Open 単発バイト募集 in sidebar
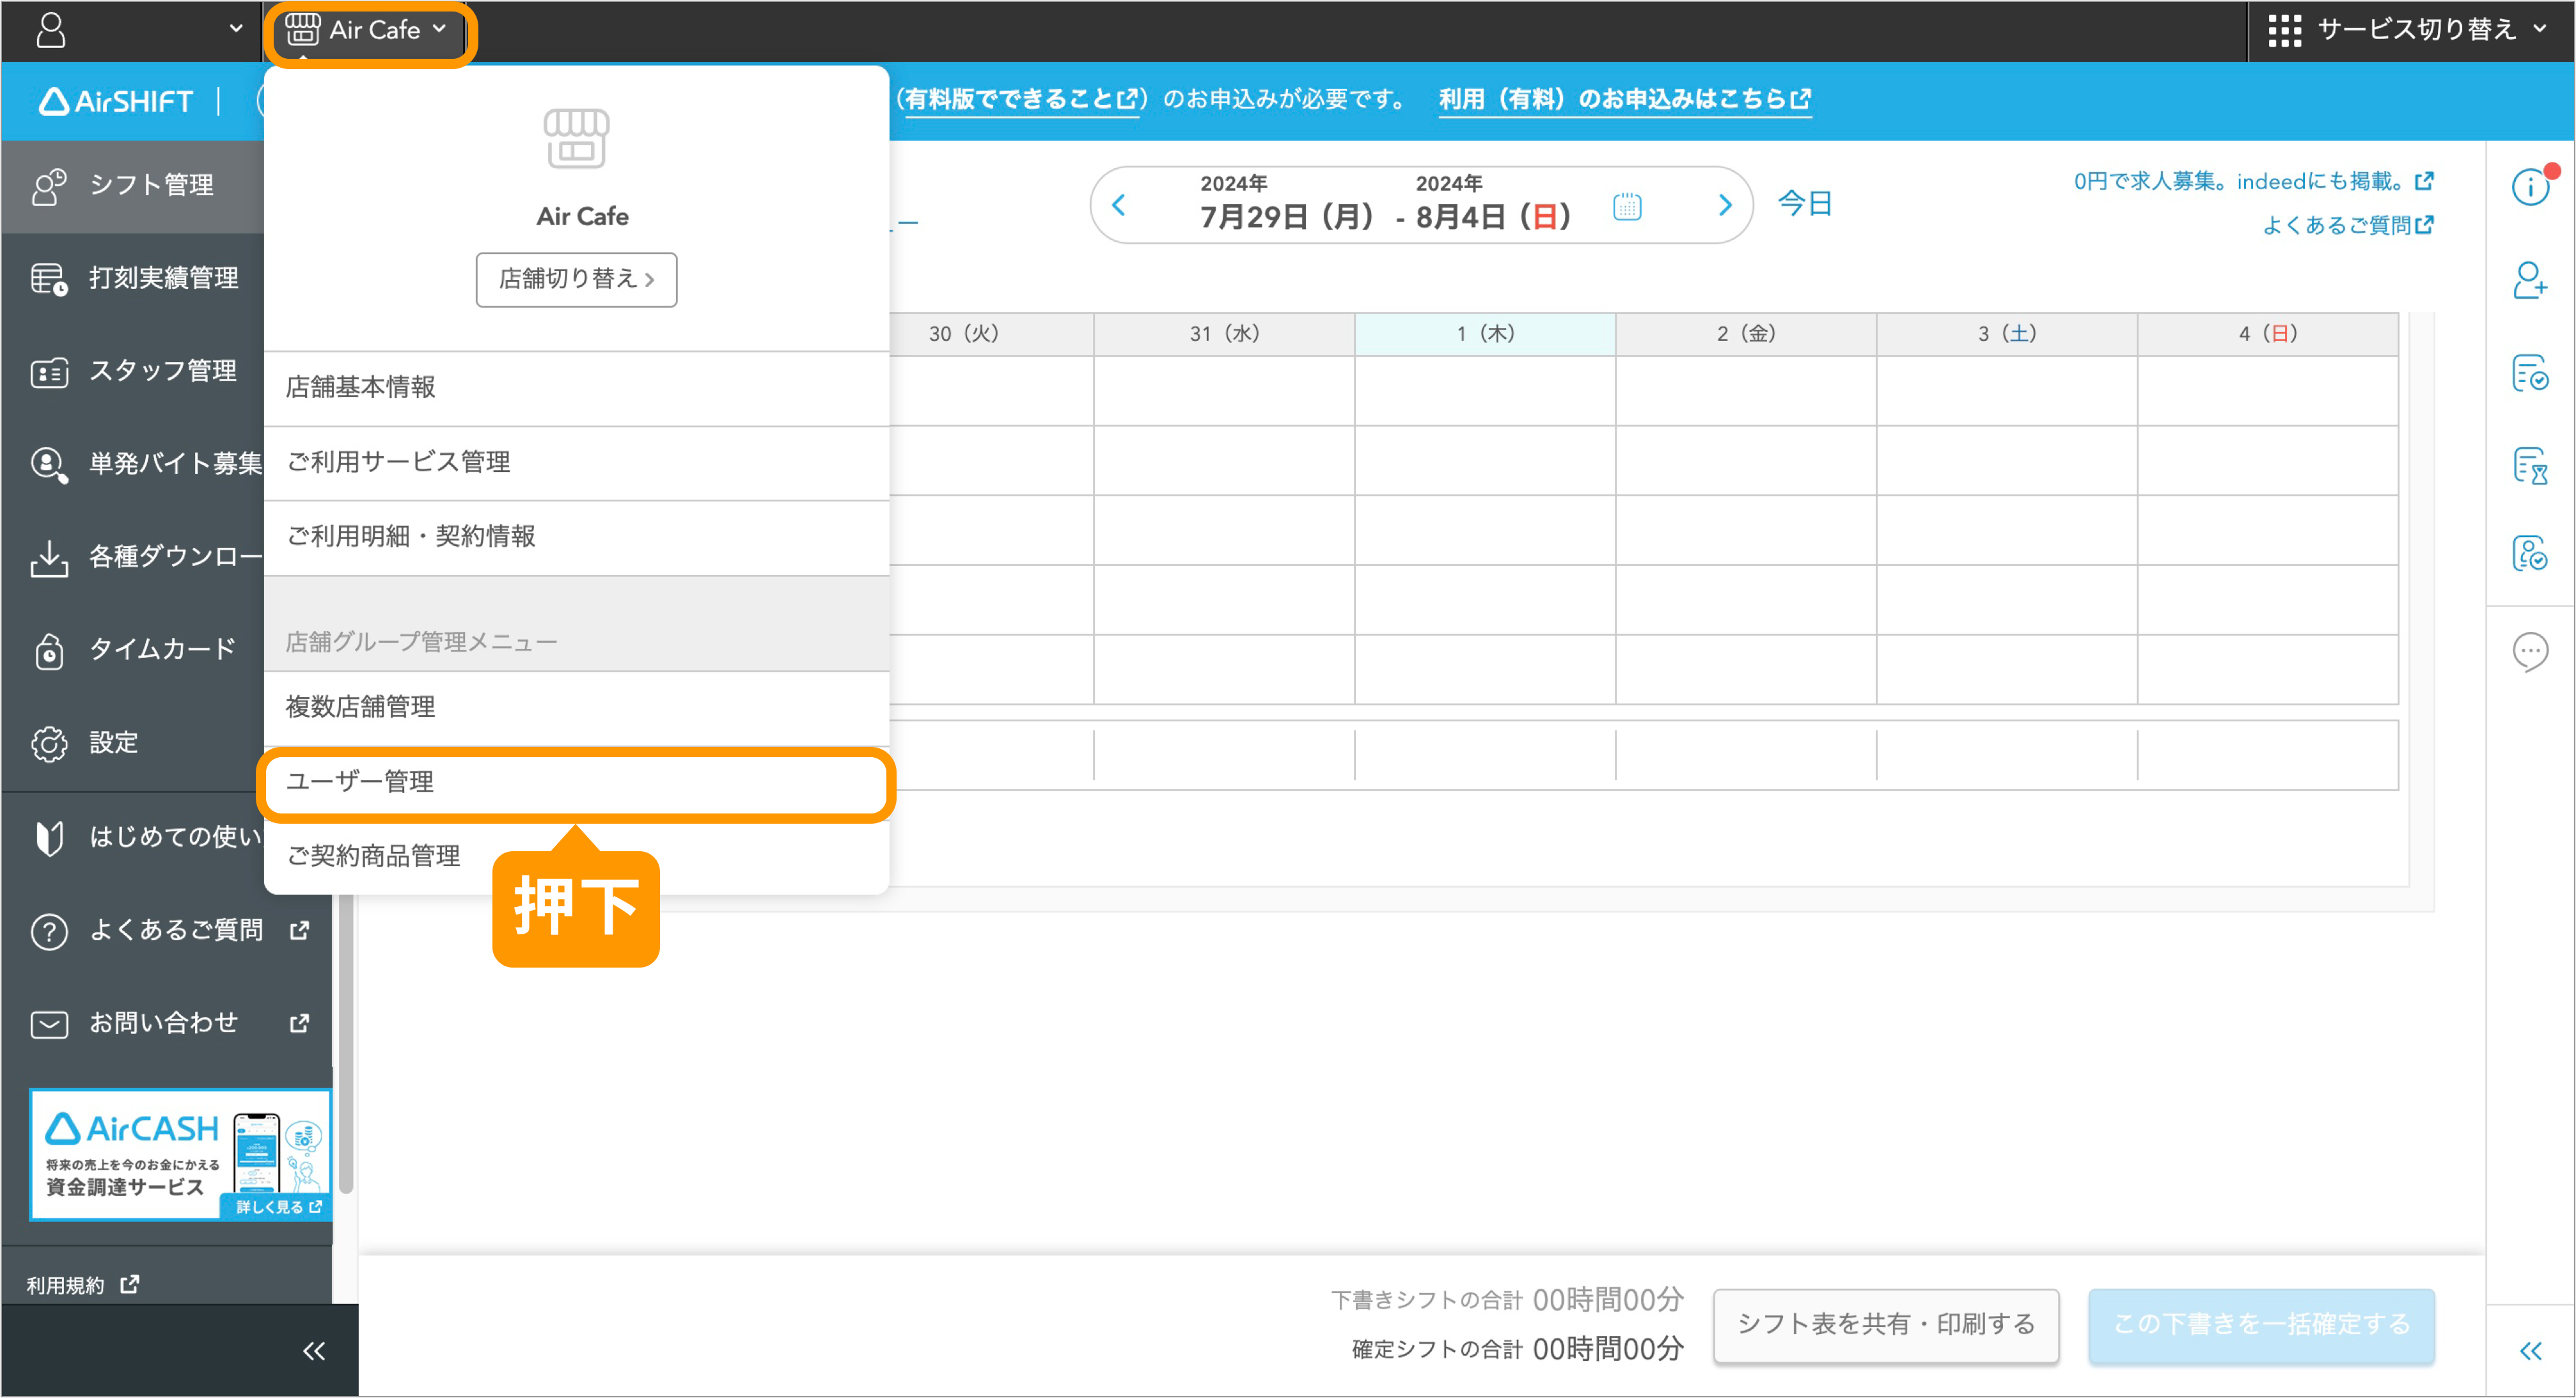The height and width of the screenshot is (1398, 2576). click(132, 464)
